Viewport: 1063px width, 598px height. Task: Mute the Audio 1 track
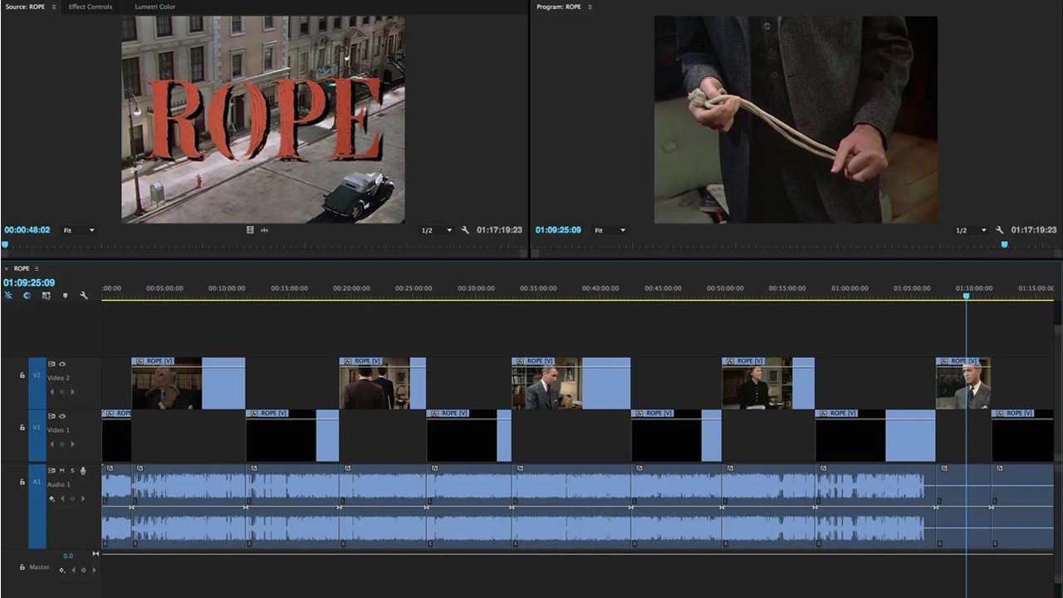click(61, 471)
